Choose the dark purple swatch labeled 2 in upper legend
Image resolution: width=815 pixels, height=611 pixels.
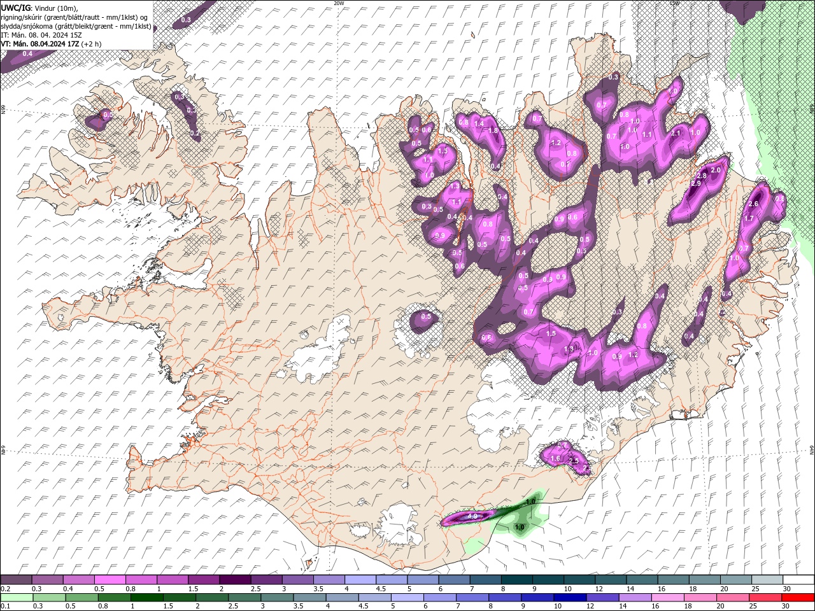point(235,580)
